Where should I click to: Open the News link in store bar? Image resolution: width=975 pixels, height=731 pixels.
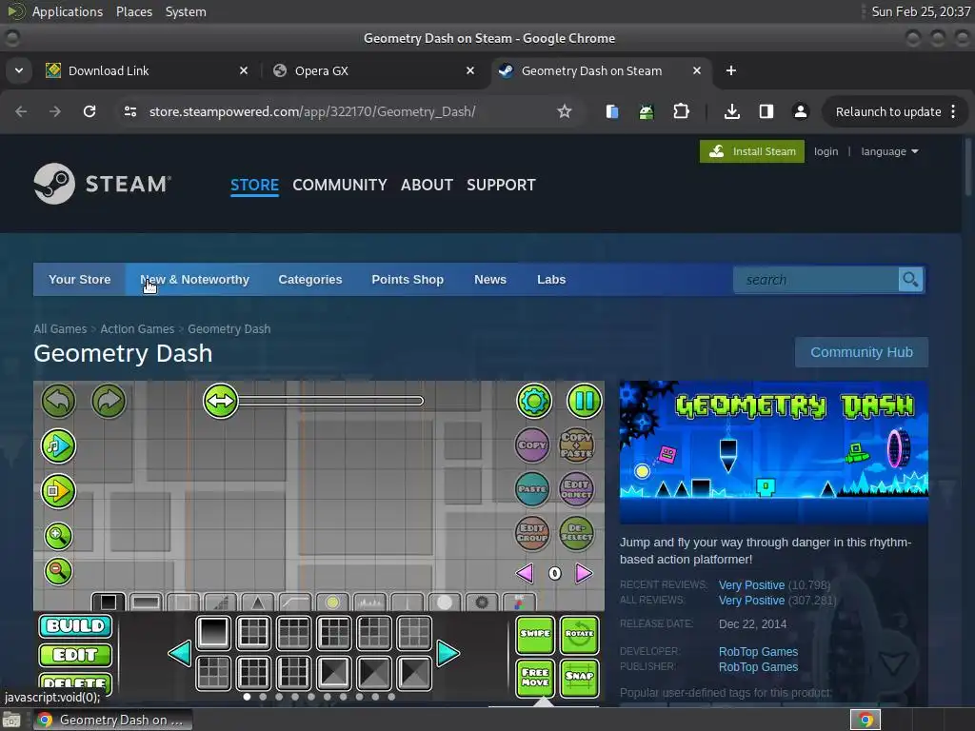point(490,280)
